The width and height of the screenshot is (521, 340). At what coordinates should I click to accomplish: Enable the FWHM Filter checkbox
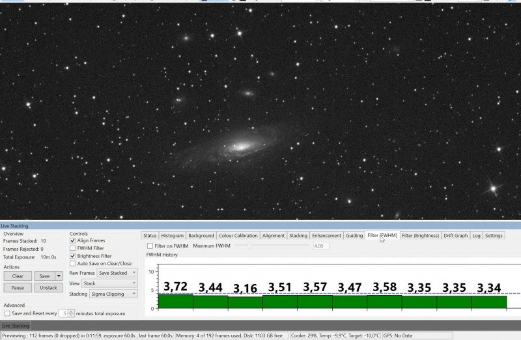click(72, 248)
